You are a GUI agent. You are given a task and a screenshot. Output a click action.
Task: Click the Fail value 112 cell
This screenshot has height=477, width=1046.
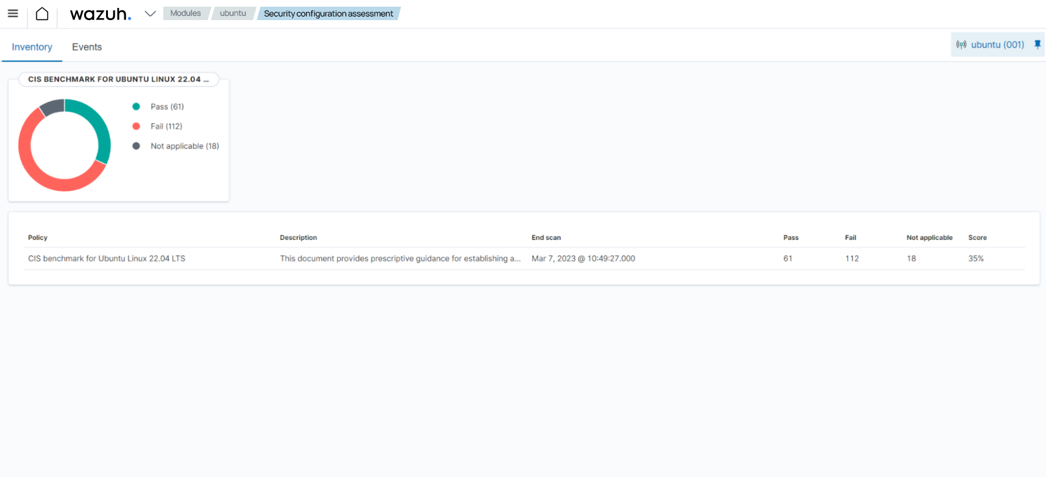[x=852, y=258]
